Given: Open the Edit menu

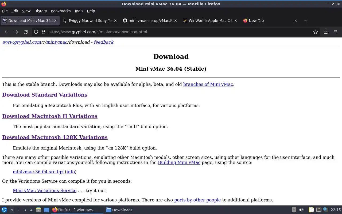Looking at the screenshot, I should [x=15, y=11].
